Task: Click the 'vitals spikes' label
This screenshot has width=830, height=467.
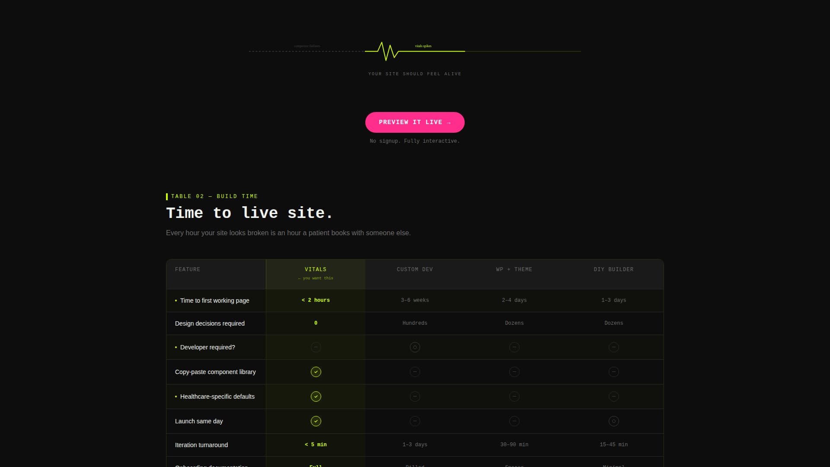Action: click(423, 46)
